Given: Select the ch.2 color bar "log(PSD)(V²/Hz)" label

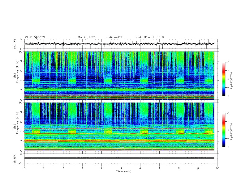Looking at the screenshot, I should pyautogui.click(x=232, y=132).
